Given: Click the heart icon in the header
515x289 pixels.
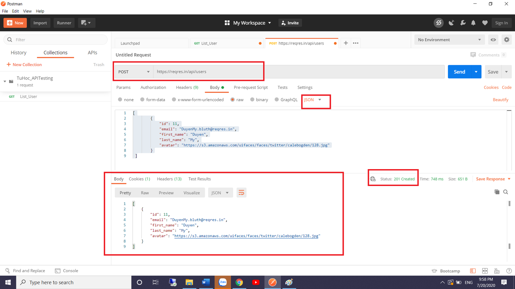Looking at the screenshot, I should [485, 23].
